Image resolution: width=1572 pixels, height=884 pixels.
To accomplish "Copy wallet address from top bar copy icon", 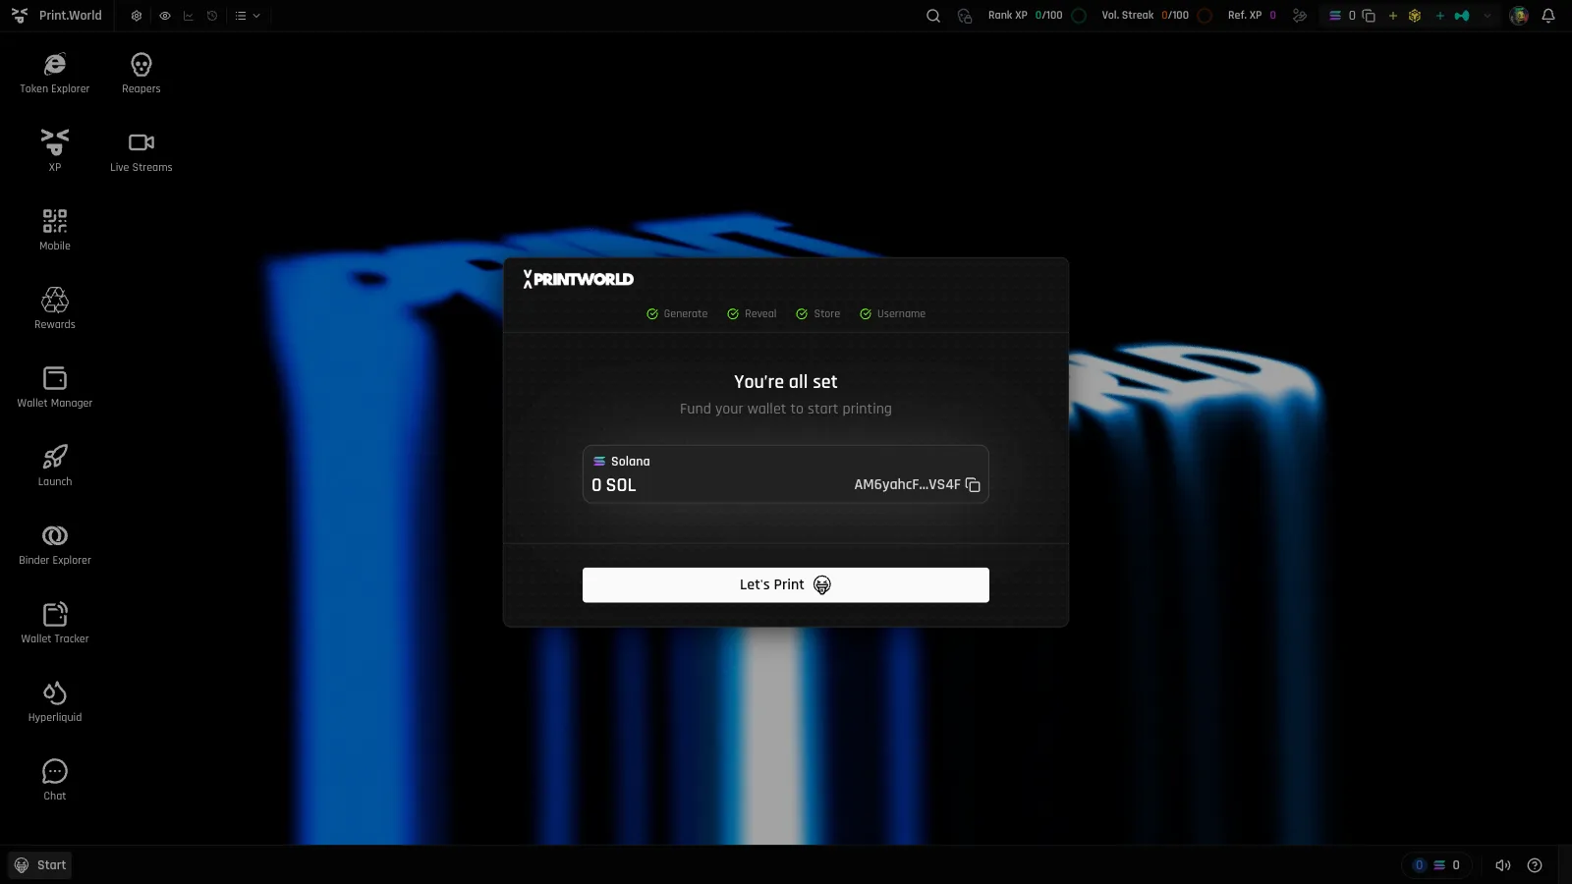I will point(1369,16).
